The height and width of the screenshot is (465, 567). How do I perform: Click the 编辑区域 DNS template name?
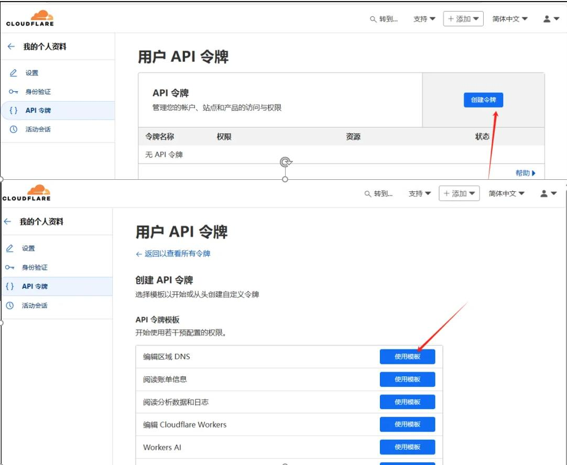(x=166, y=356)
